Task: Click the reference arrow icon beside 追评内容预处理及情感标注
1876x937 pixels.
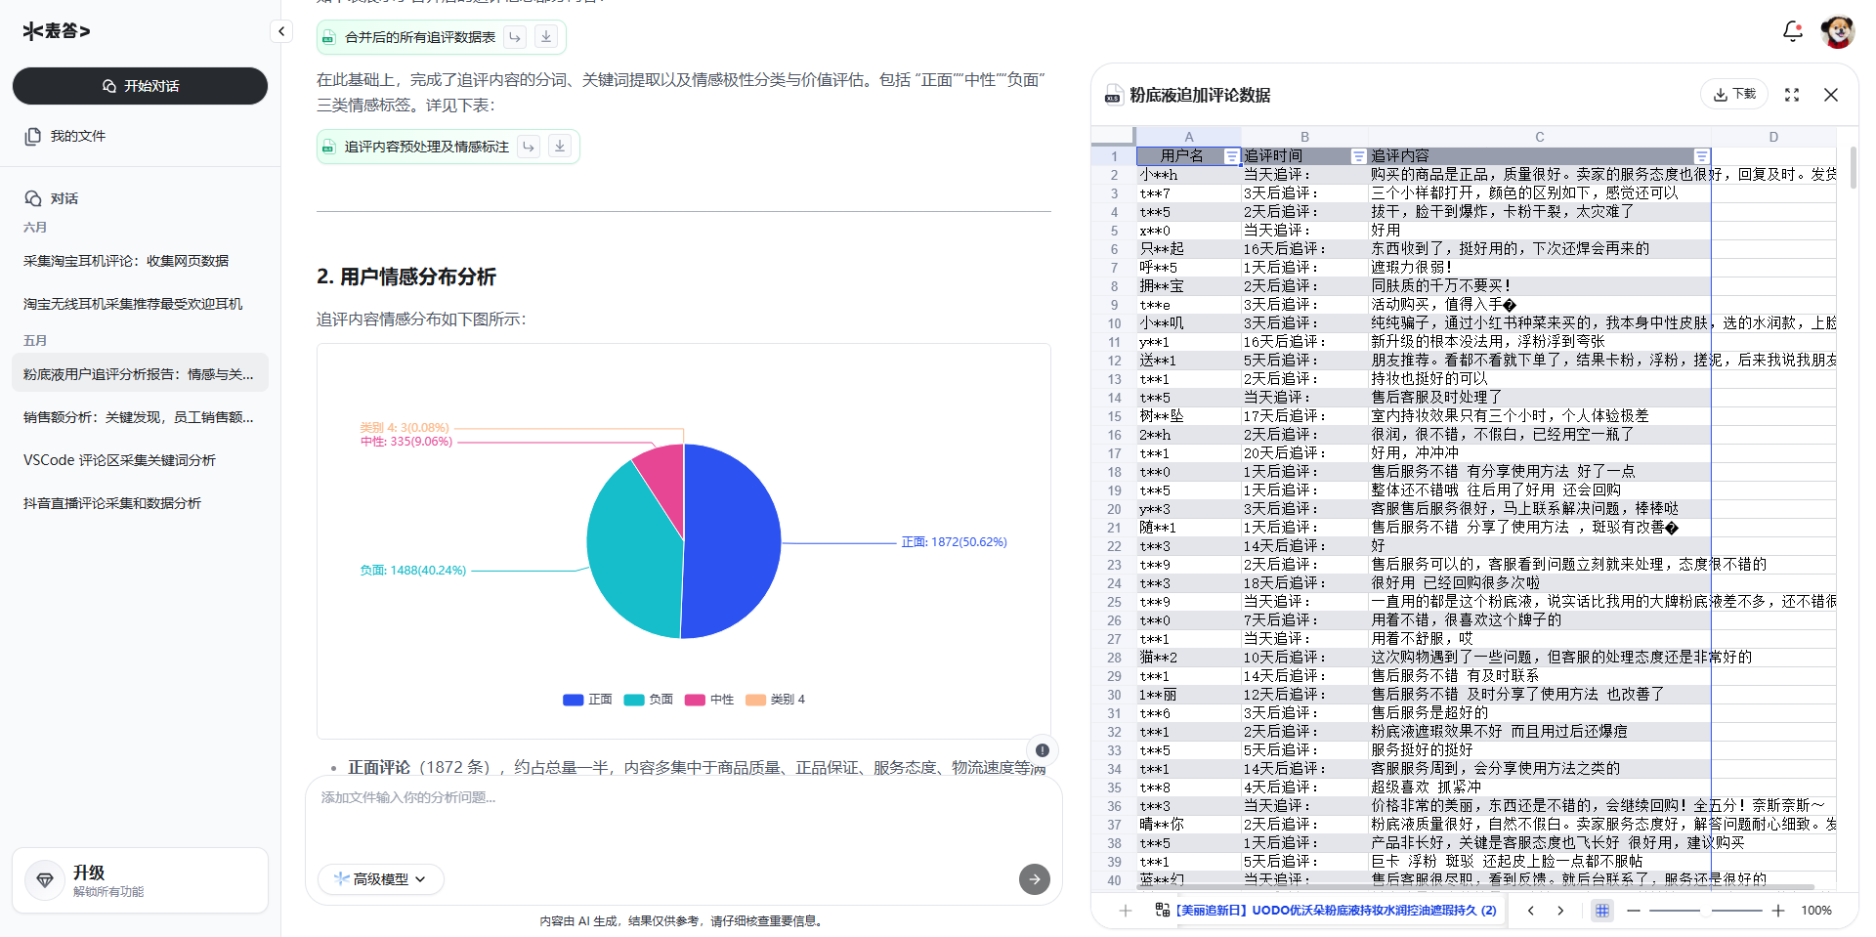Action: tap(529, 147)
